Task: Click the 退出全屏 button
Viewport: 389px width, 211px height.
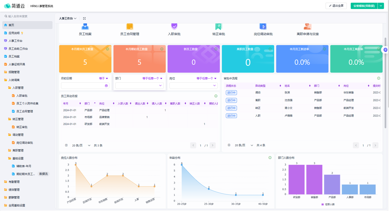Action: point(336,6)
